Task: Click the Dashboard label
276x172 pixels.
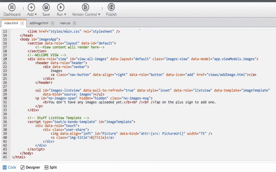Action: tap(12, 14)
